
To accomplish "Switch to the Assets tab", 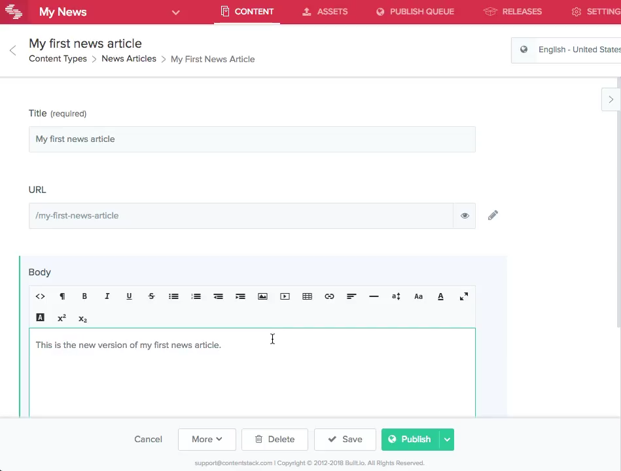I will [x=325, y=12].
